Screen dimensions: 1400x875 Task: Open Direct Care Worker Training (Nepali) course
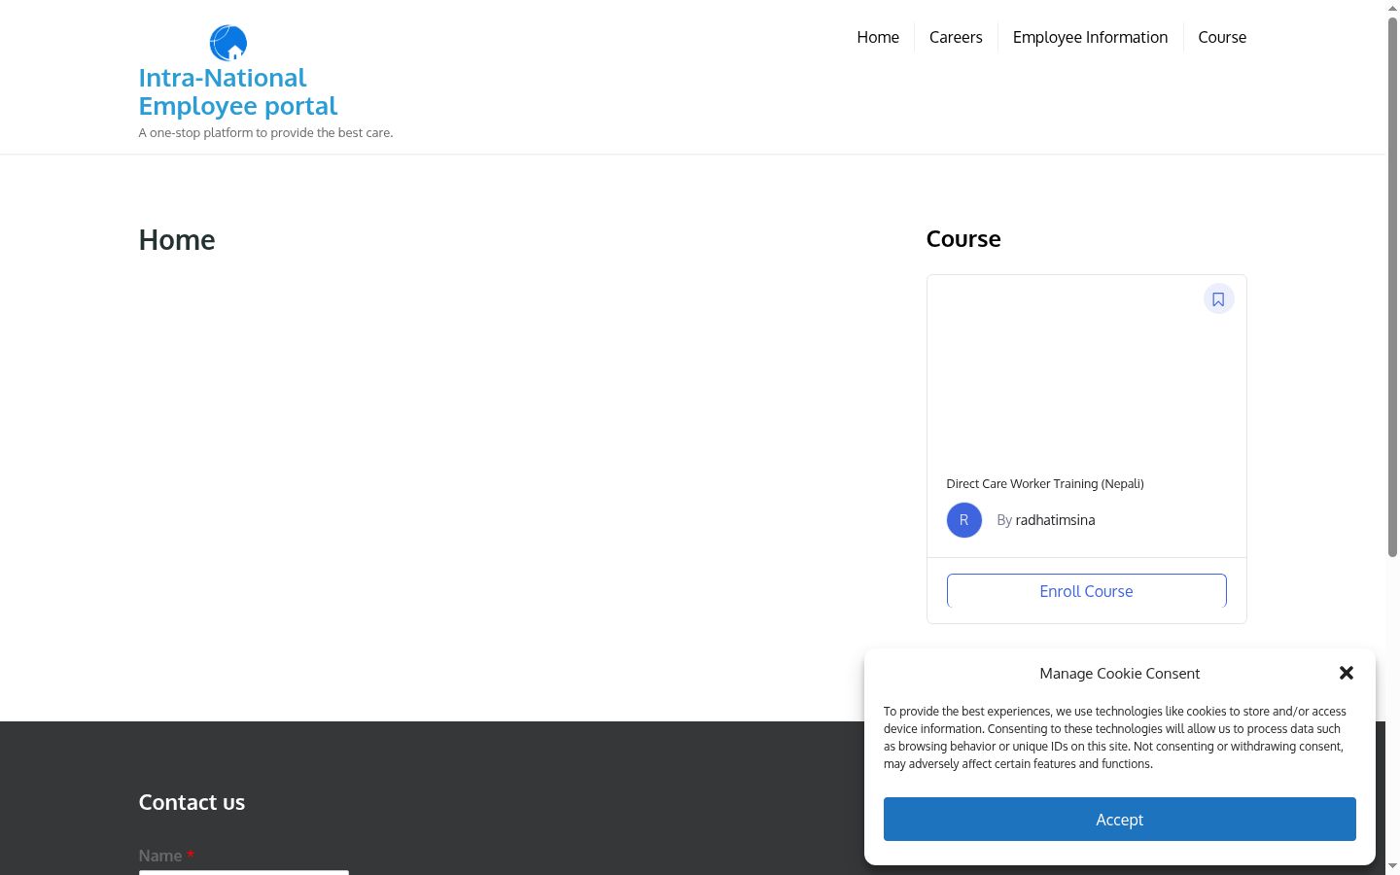pos(1044,483)
